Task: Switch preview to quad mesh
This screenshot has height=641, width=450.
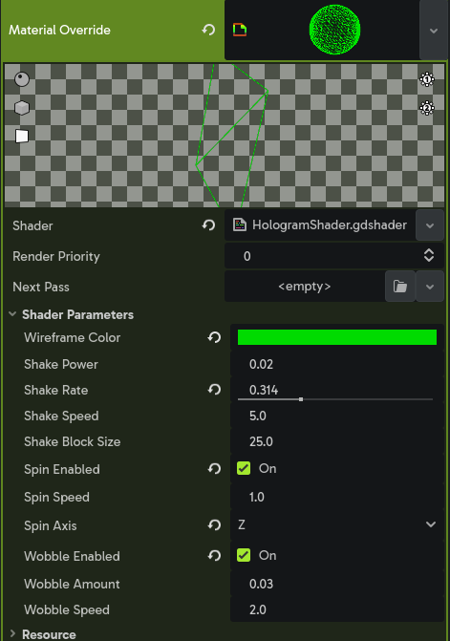Action: [x=22, y=137]
